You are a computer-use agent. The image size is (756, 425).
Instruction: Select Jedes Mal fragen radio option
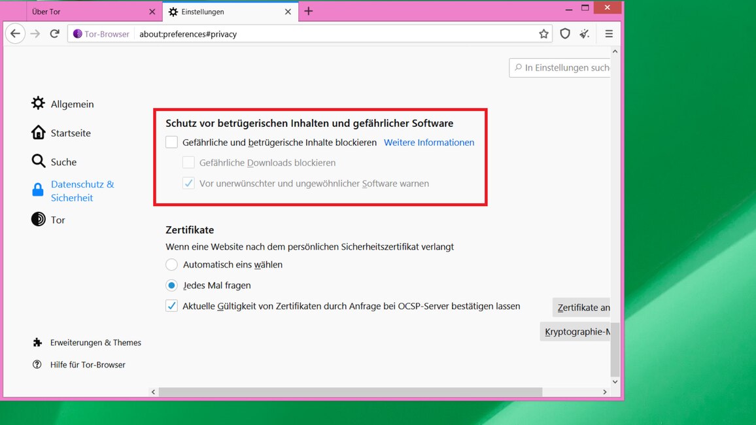point(172,286)
